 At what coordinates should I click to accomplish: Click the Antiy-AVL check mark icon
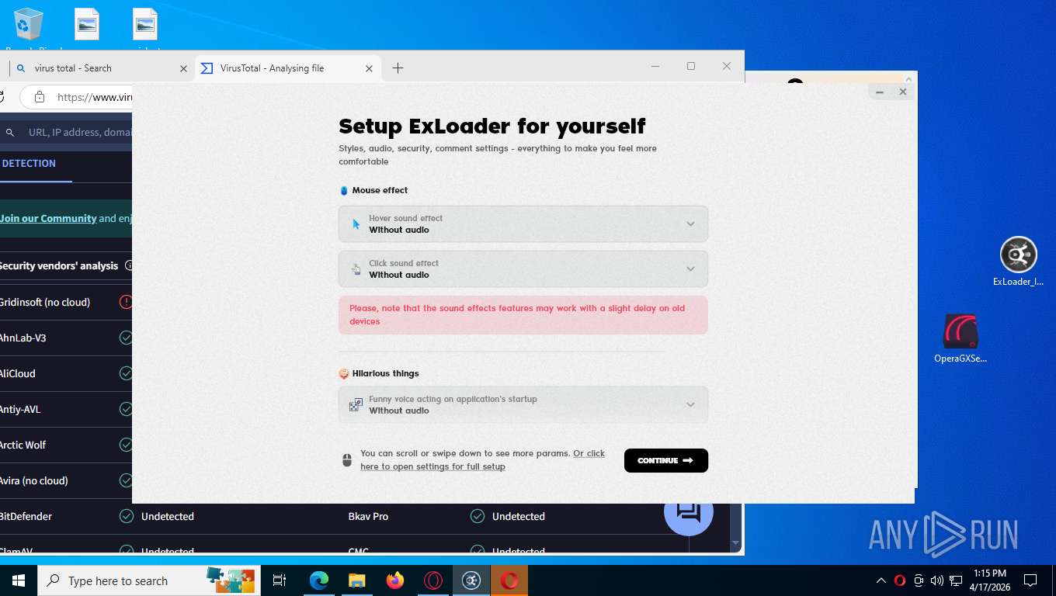(126, 409)
